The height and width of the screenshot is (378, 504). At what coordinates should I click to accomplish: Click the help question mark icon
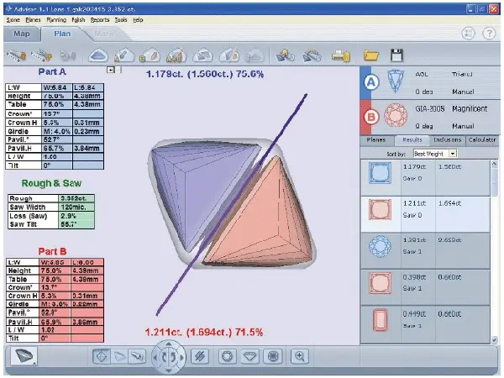pos(489,33)
